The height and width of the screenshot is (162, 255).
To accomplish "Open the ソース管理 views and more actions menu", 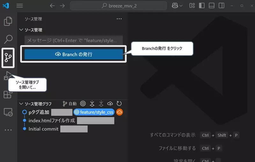I will click(119, 19).
